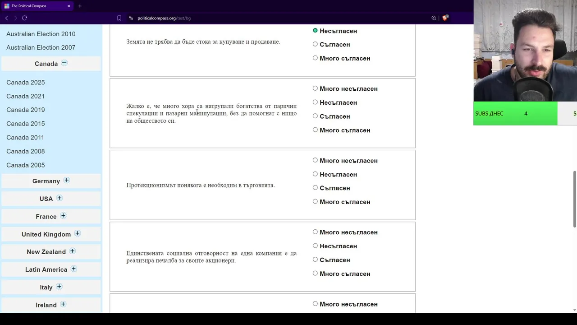Select Несъгласен for speculation fortunes question

(315, 102)
